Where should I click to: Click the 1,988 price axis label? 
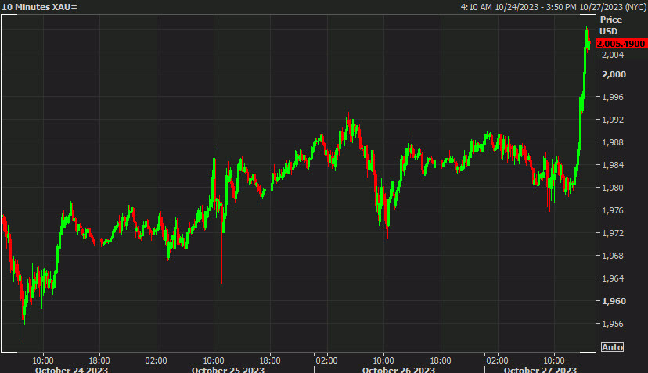[x=614, y=142]
